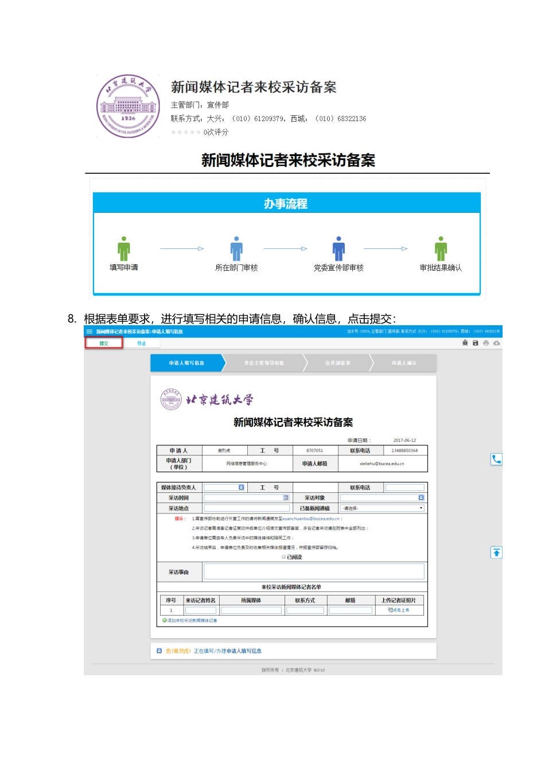This screenshot has width=545, height=771.
Task: Click the xuanchuanbu@bucea.edu.cn email link
Action: (312, 519)
